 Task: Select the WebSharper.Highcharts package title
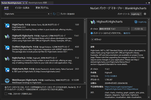click(25, 80)
